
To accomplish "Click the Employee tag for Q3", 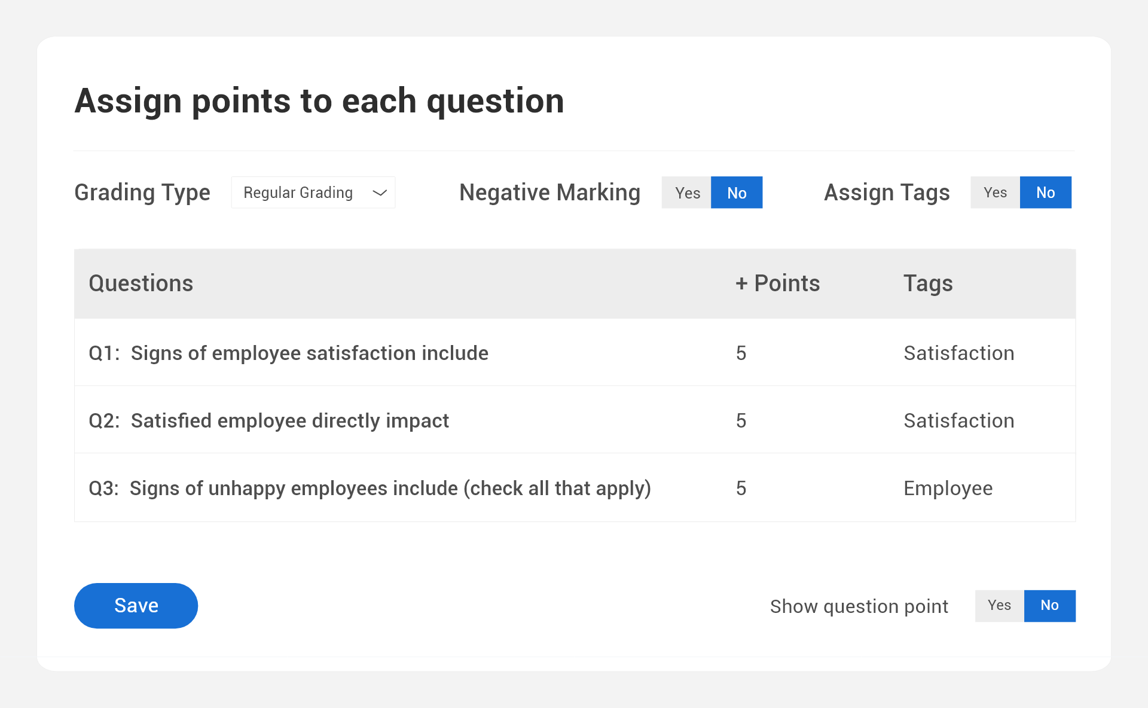I will [x=948, y=489].
